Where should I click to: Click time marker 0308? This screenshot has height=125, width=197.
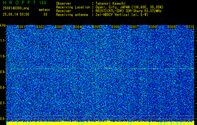click(x=153, y=27)
